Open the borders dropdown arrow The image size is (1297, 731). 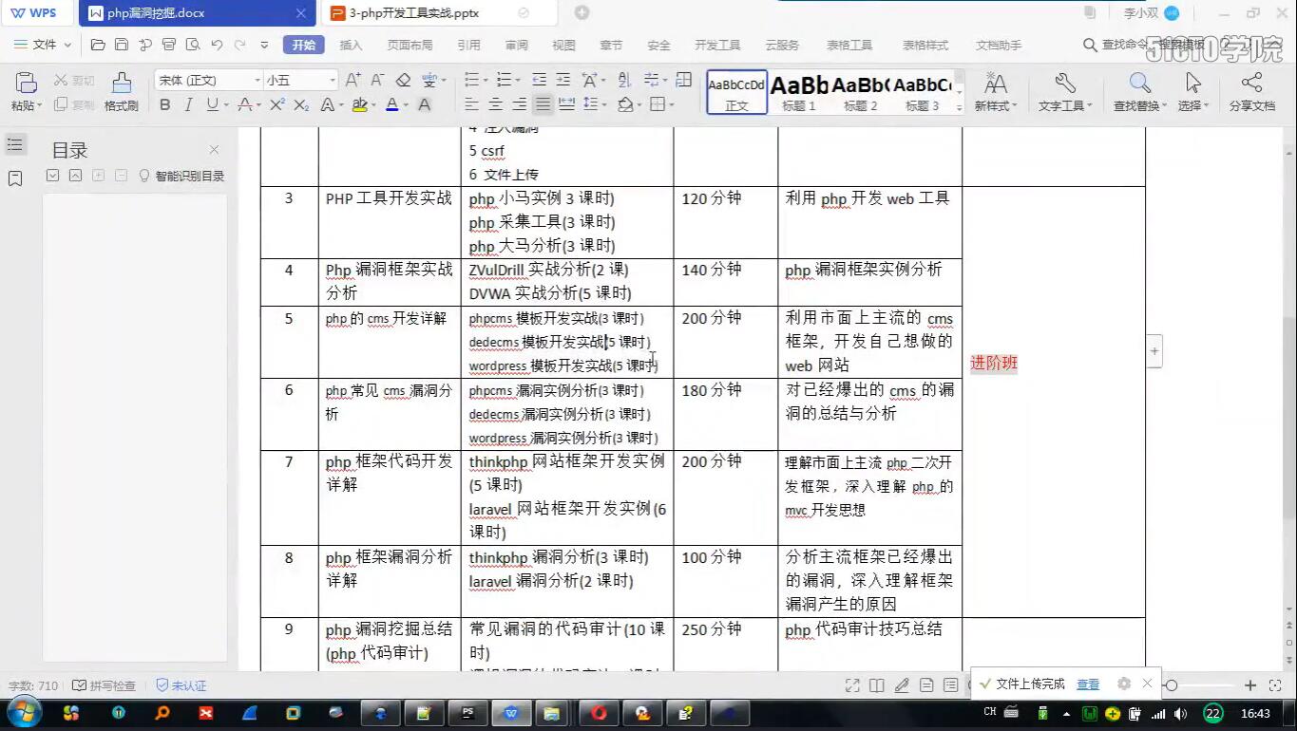[673, 105]
